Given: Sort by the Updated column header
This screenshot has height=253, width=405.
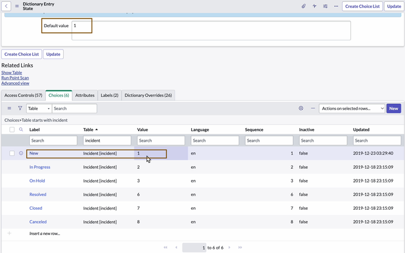Looking at the screenshot, I should pyautogui.click(x=361, y=129).
